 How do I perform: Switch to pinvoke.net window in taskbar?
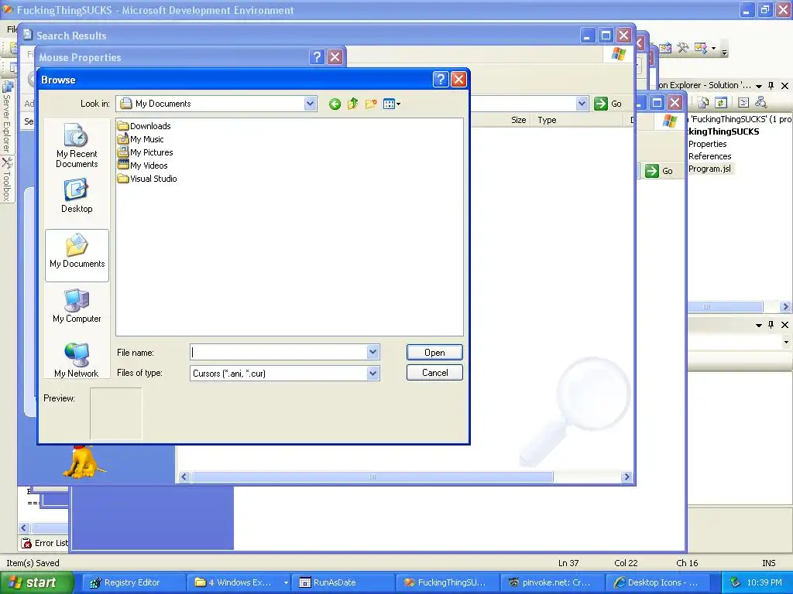pyautogui.click(x=551, y=582)
